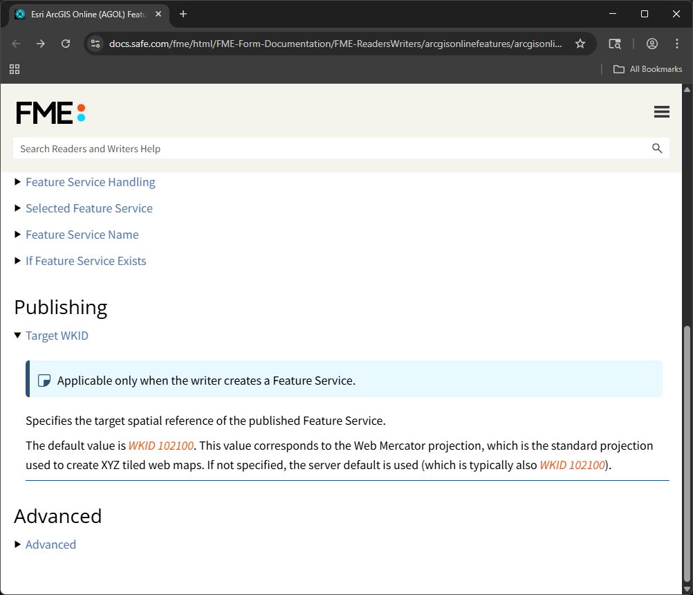Screen dimensions: 693x595
Task: Open the hamburger menu
Action: coord(661,112)
